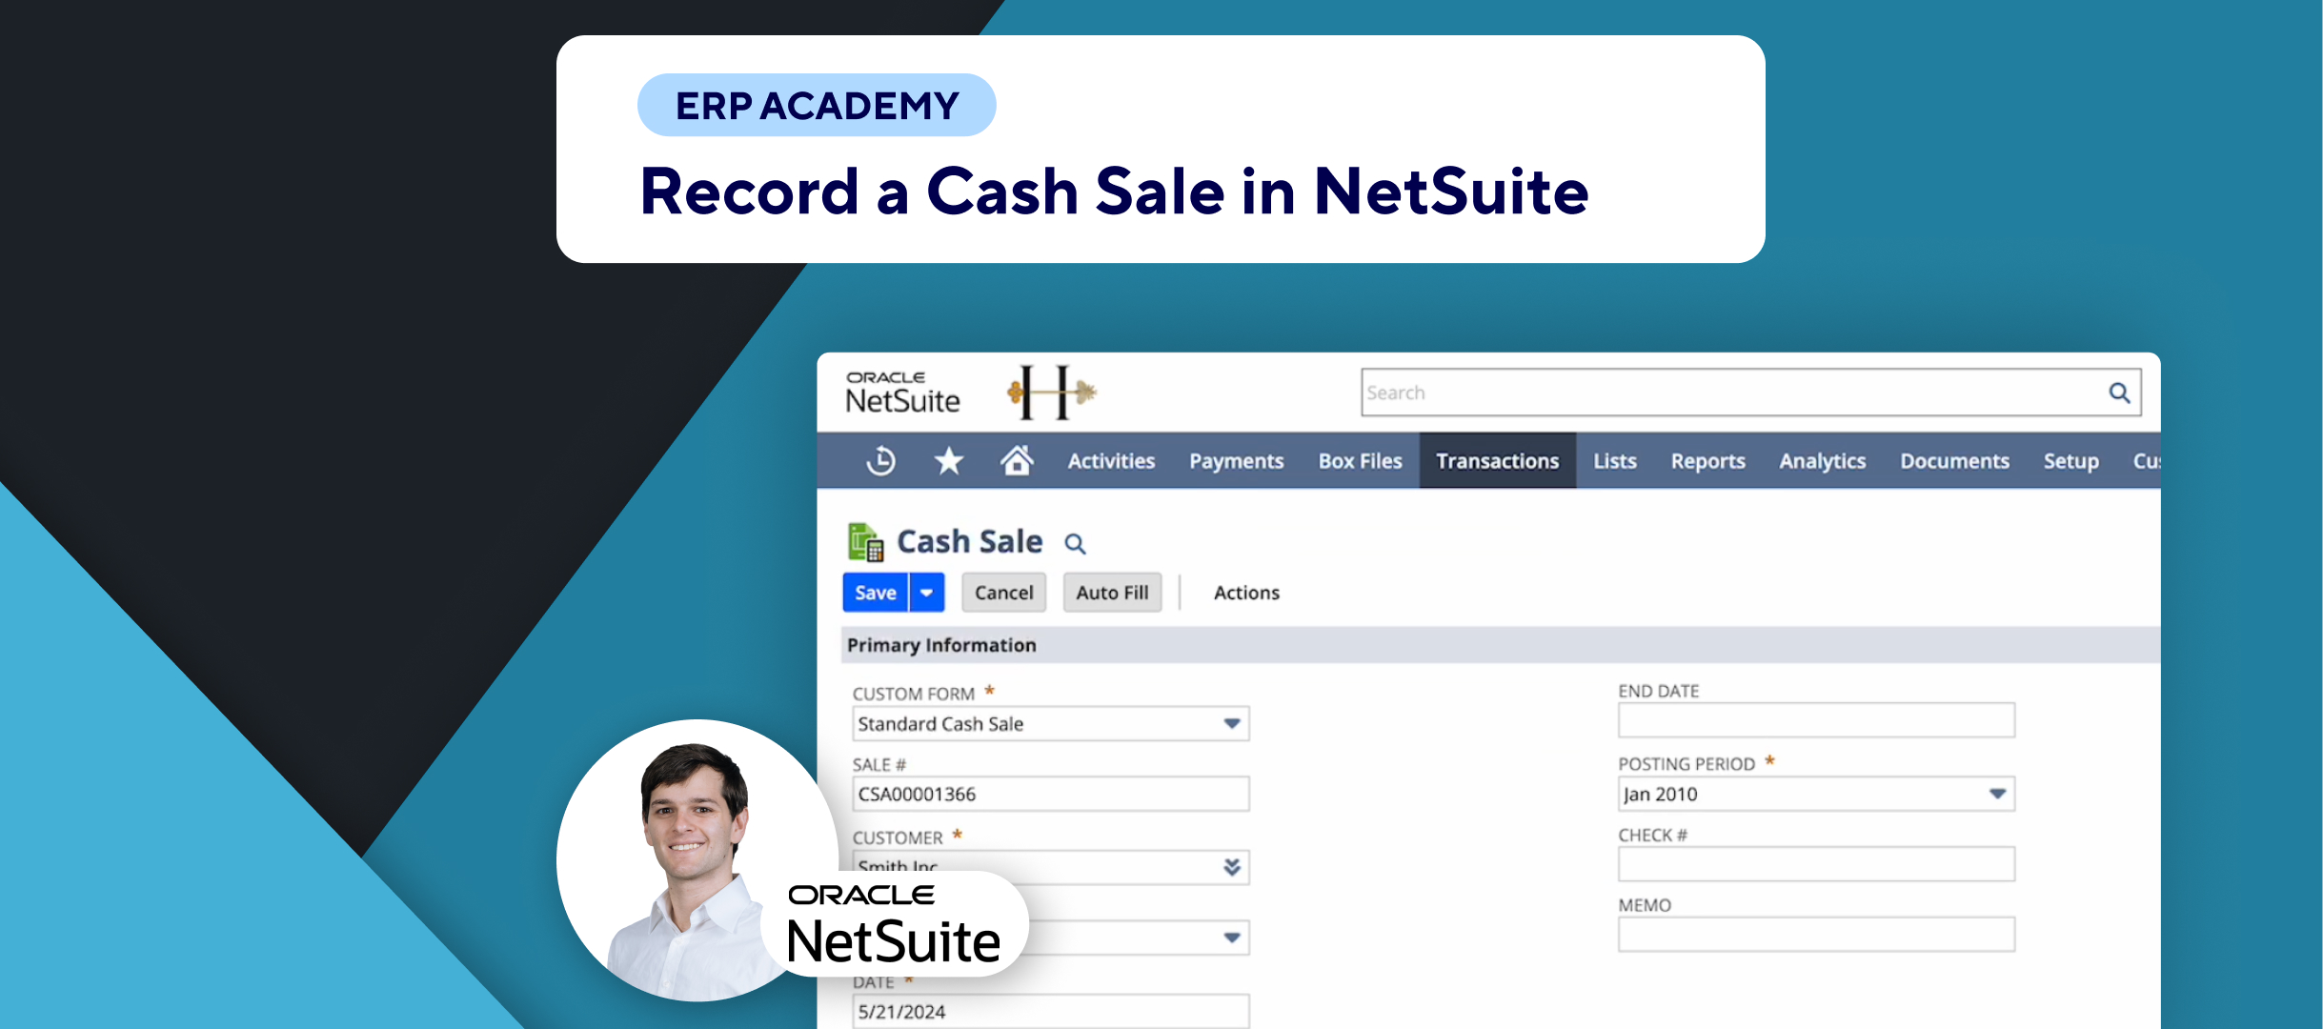The width and height of the screenshot is (2323, 1029).
Task: Click the Recent Records clock icon
Action: tap(880, 461)
